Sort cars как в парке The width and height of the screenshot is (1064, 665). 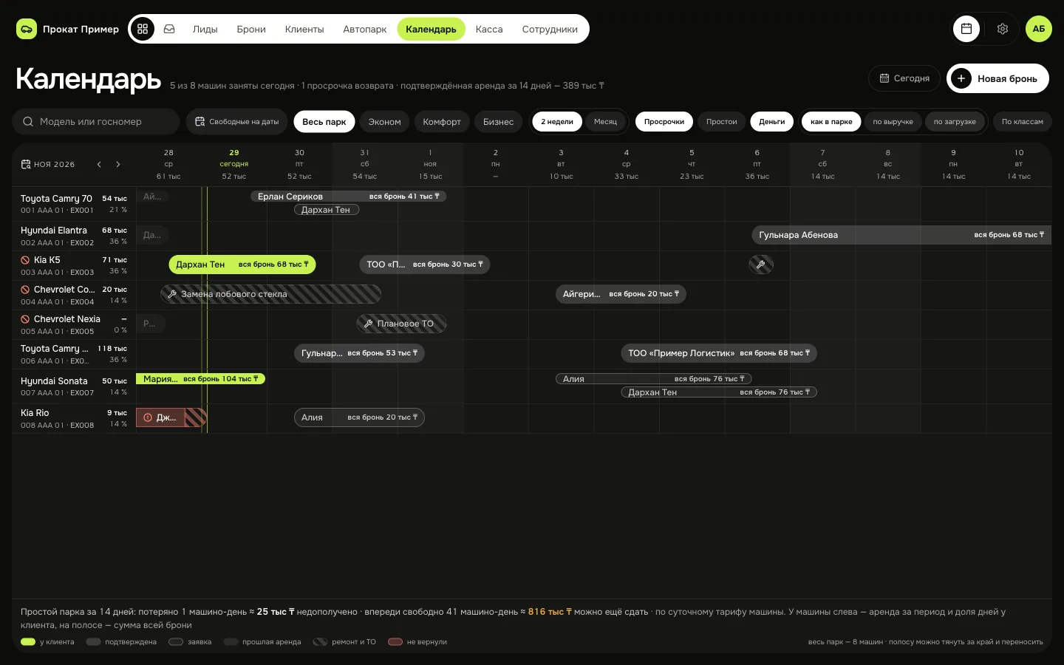tap(831, 122)
